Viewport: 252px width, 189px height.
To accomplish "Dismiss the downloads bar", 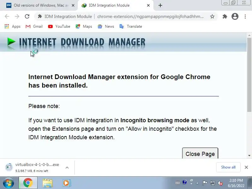I will pos(246,167).
